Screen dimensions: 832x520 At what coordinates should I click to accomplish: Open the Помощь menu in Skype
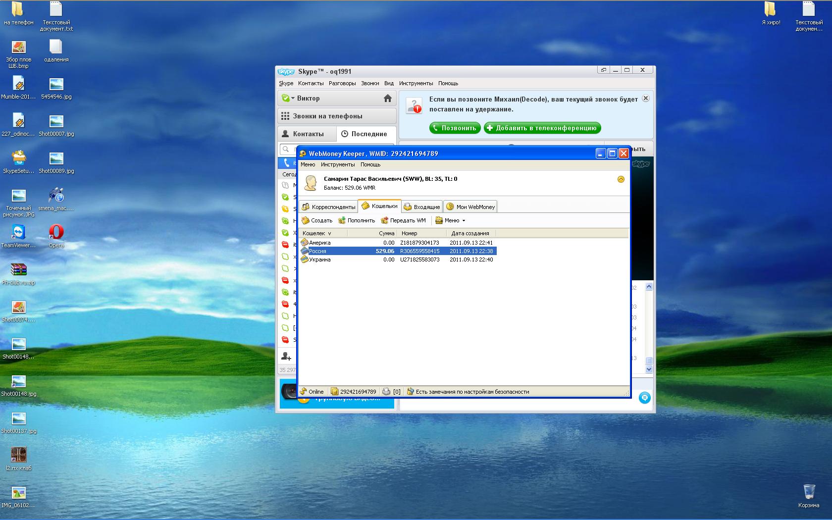[x=448, y=83]
